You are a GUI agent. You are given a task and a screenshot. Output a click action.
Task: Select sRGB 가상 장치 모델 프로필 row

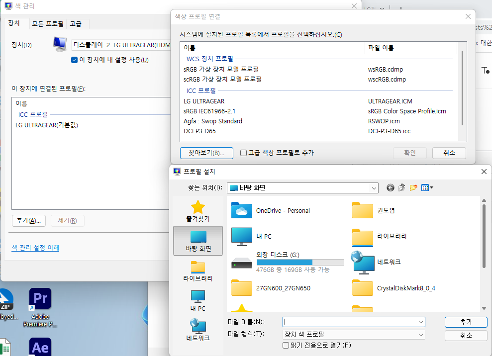coord(318,69)
